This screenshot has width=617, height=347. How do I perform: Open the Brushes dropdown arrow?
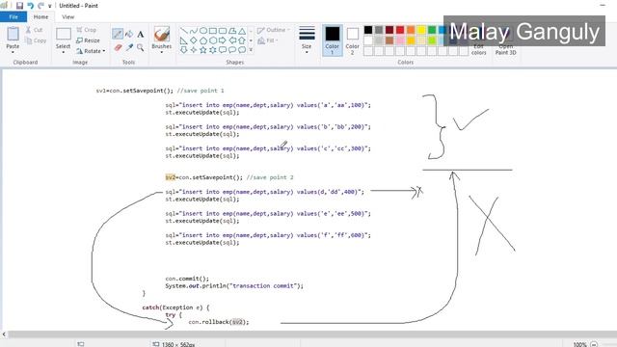tap(161, 52)
